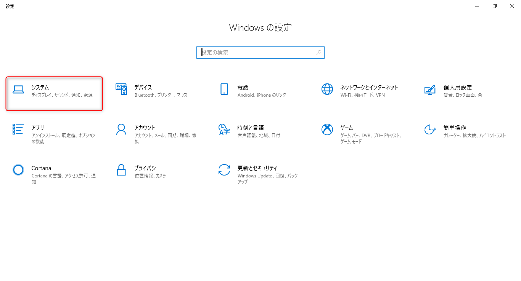
Task: Click アカウント title text
Action: [145, 128]
